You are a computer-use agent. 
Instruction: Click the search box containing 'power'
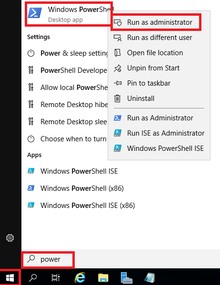[x=48, y=259]
